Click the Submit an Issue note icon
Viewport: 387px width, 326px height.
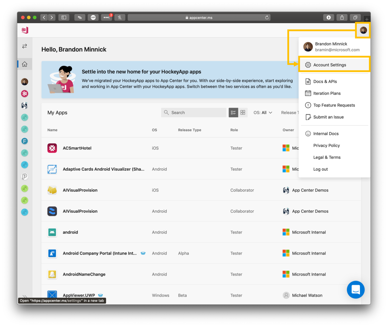coord(308,117)
